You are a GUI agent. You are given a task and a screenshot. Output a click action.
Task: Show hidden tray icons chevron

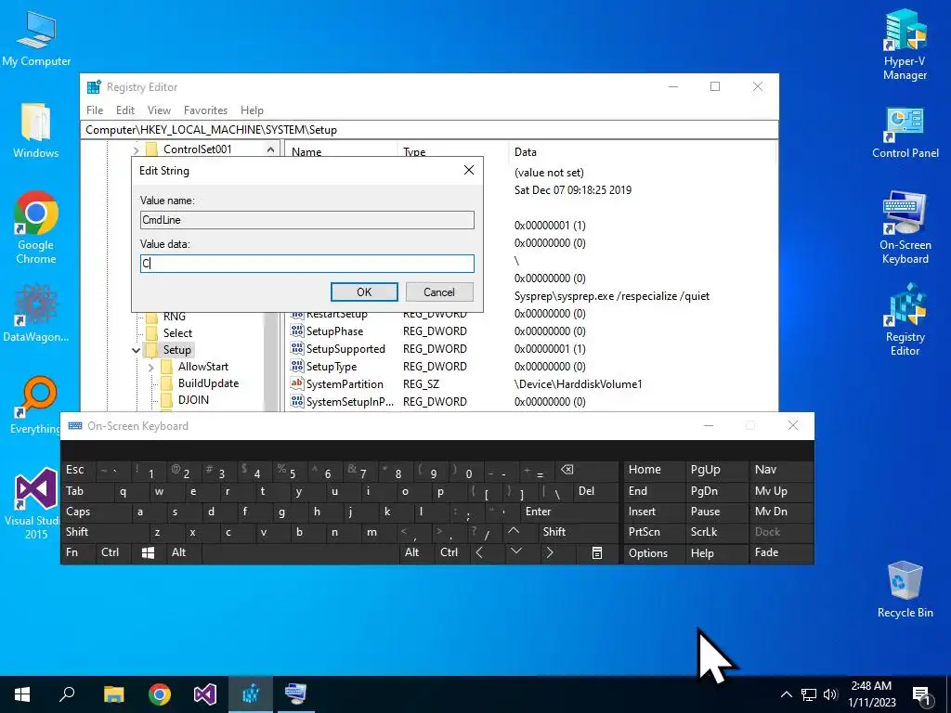tap(786, 694)
